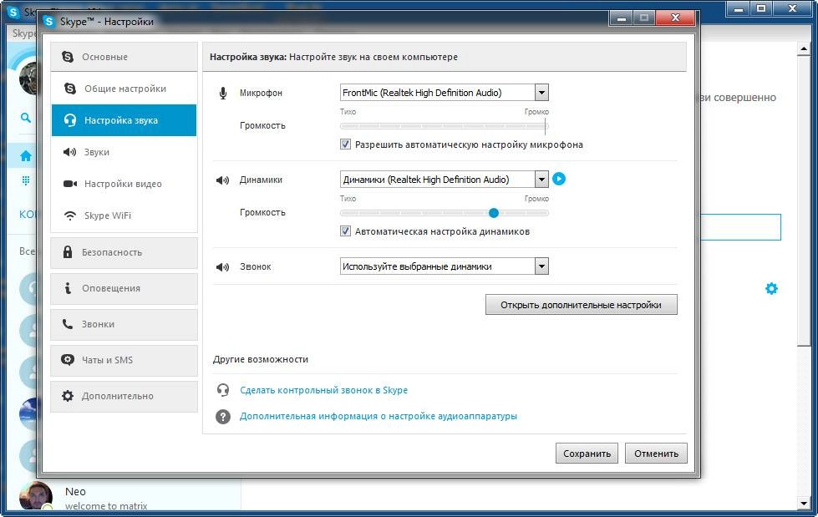Select Настройка звука in sidebar

[x=124, y=120]
